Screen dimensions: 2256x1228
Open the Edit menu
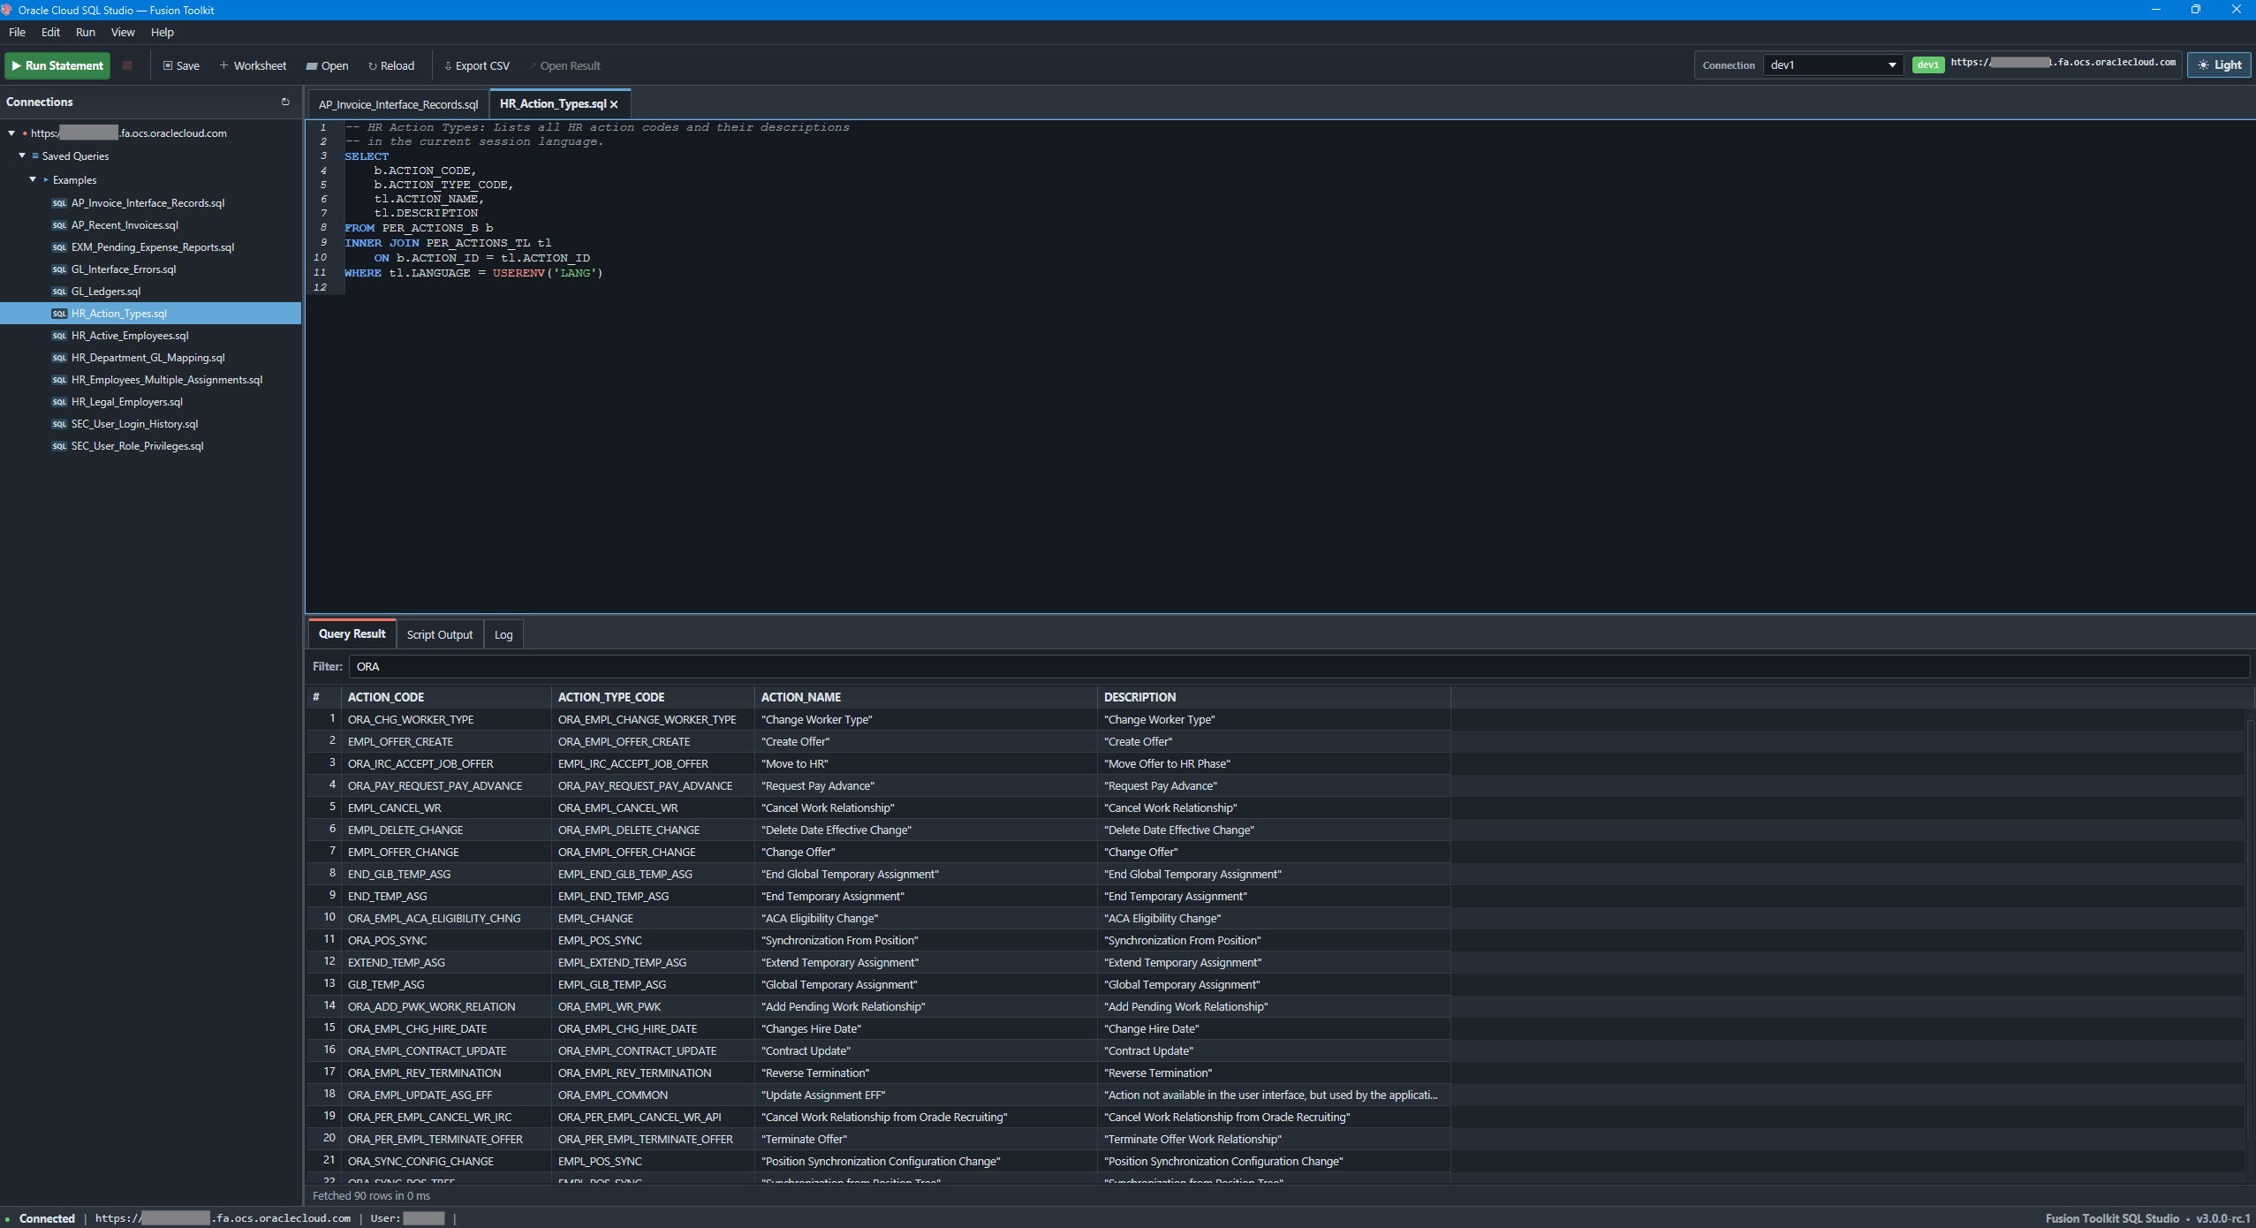[50, 32]
